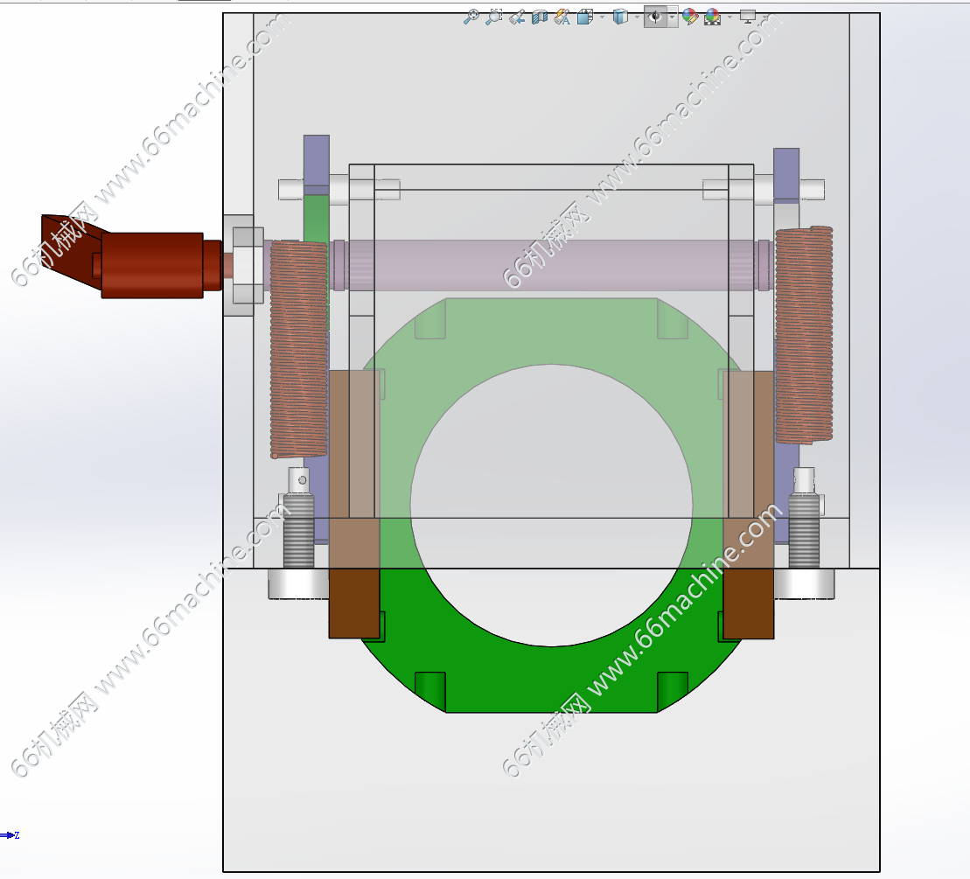Screen dimensions: 970x879
Task: Select the right copper coil spring
Action: click(804, 335)
